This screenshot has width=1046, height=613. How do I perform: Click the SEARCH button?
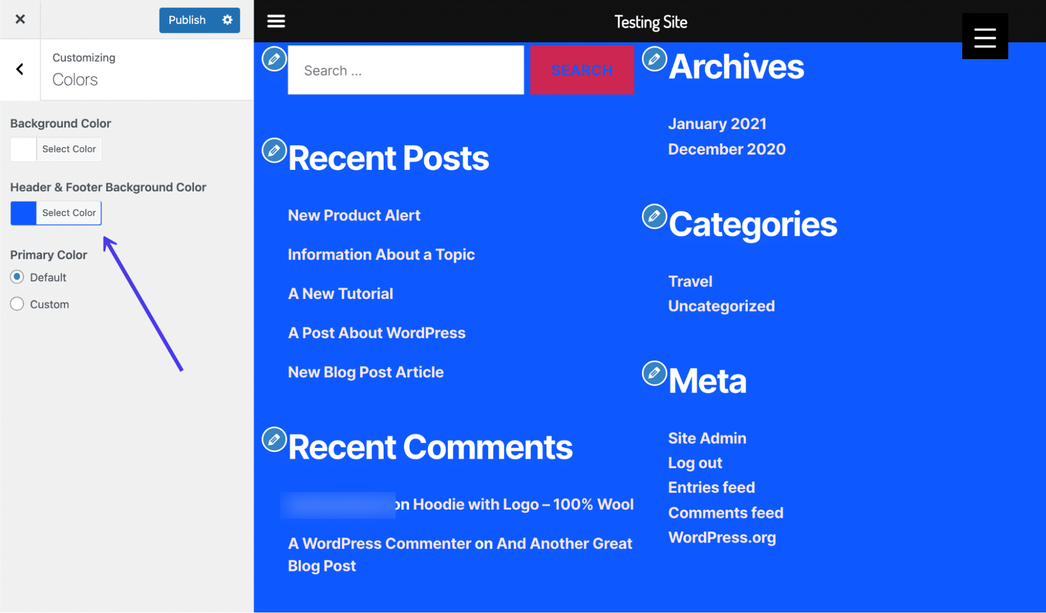tap(583, 70)
